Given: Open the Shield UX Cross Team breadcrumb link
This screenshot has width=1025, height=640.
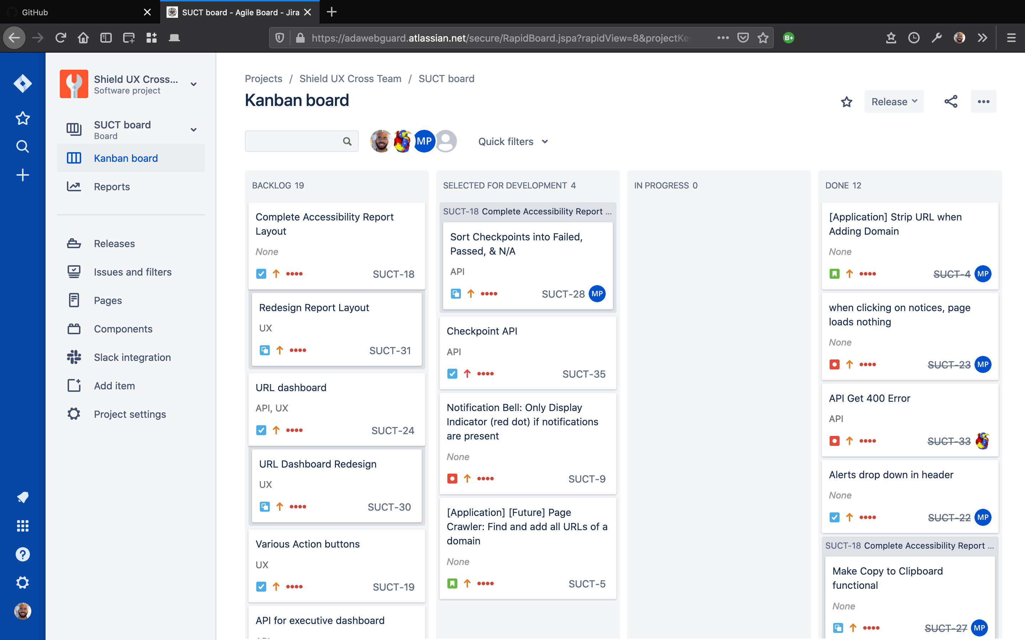Looking at the screenshot, I should pos(350,79).
